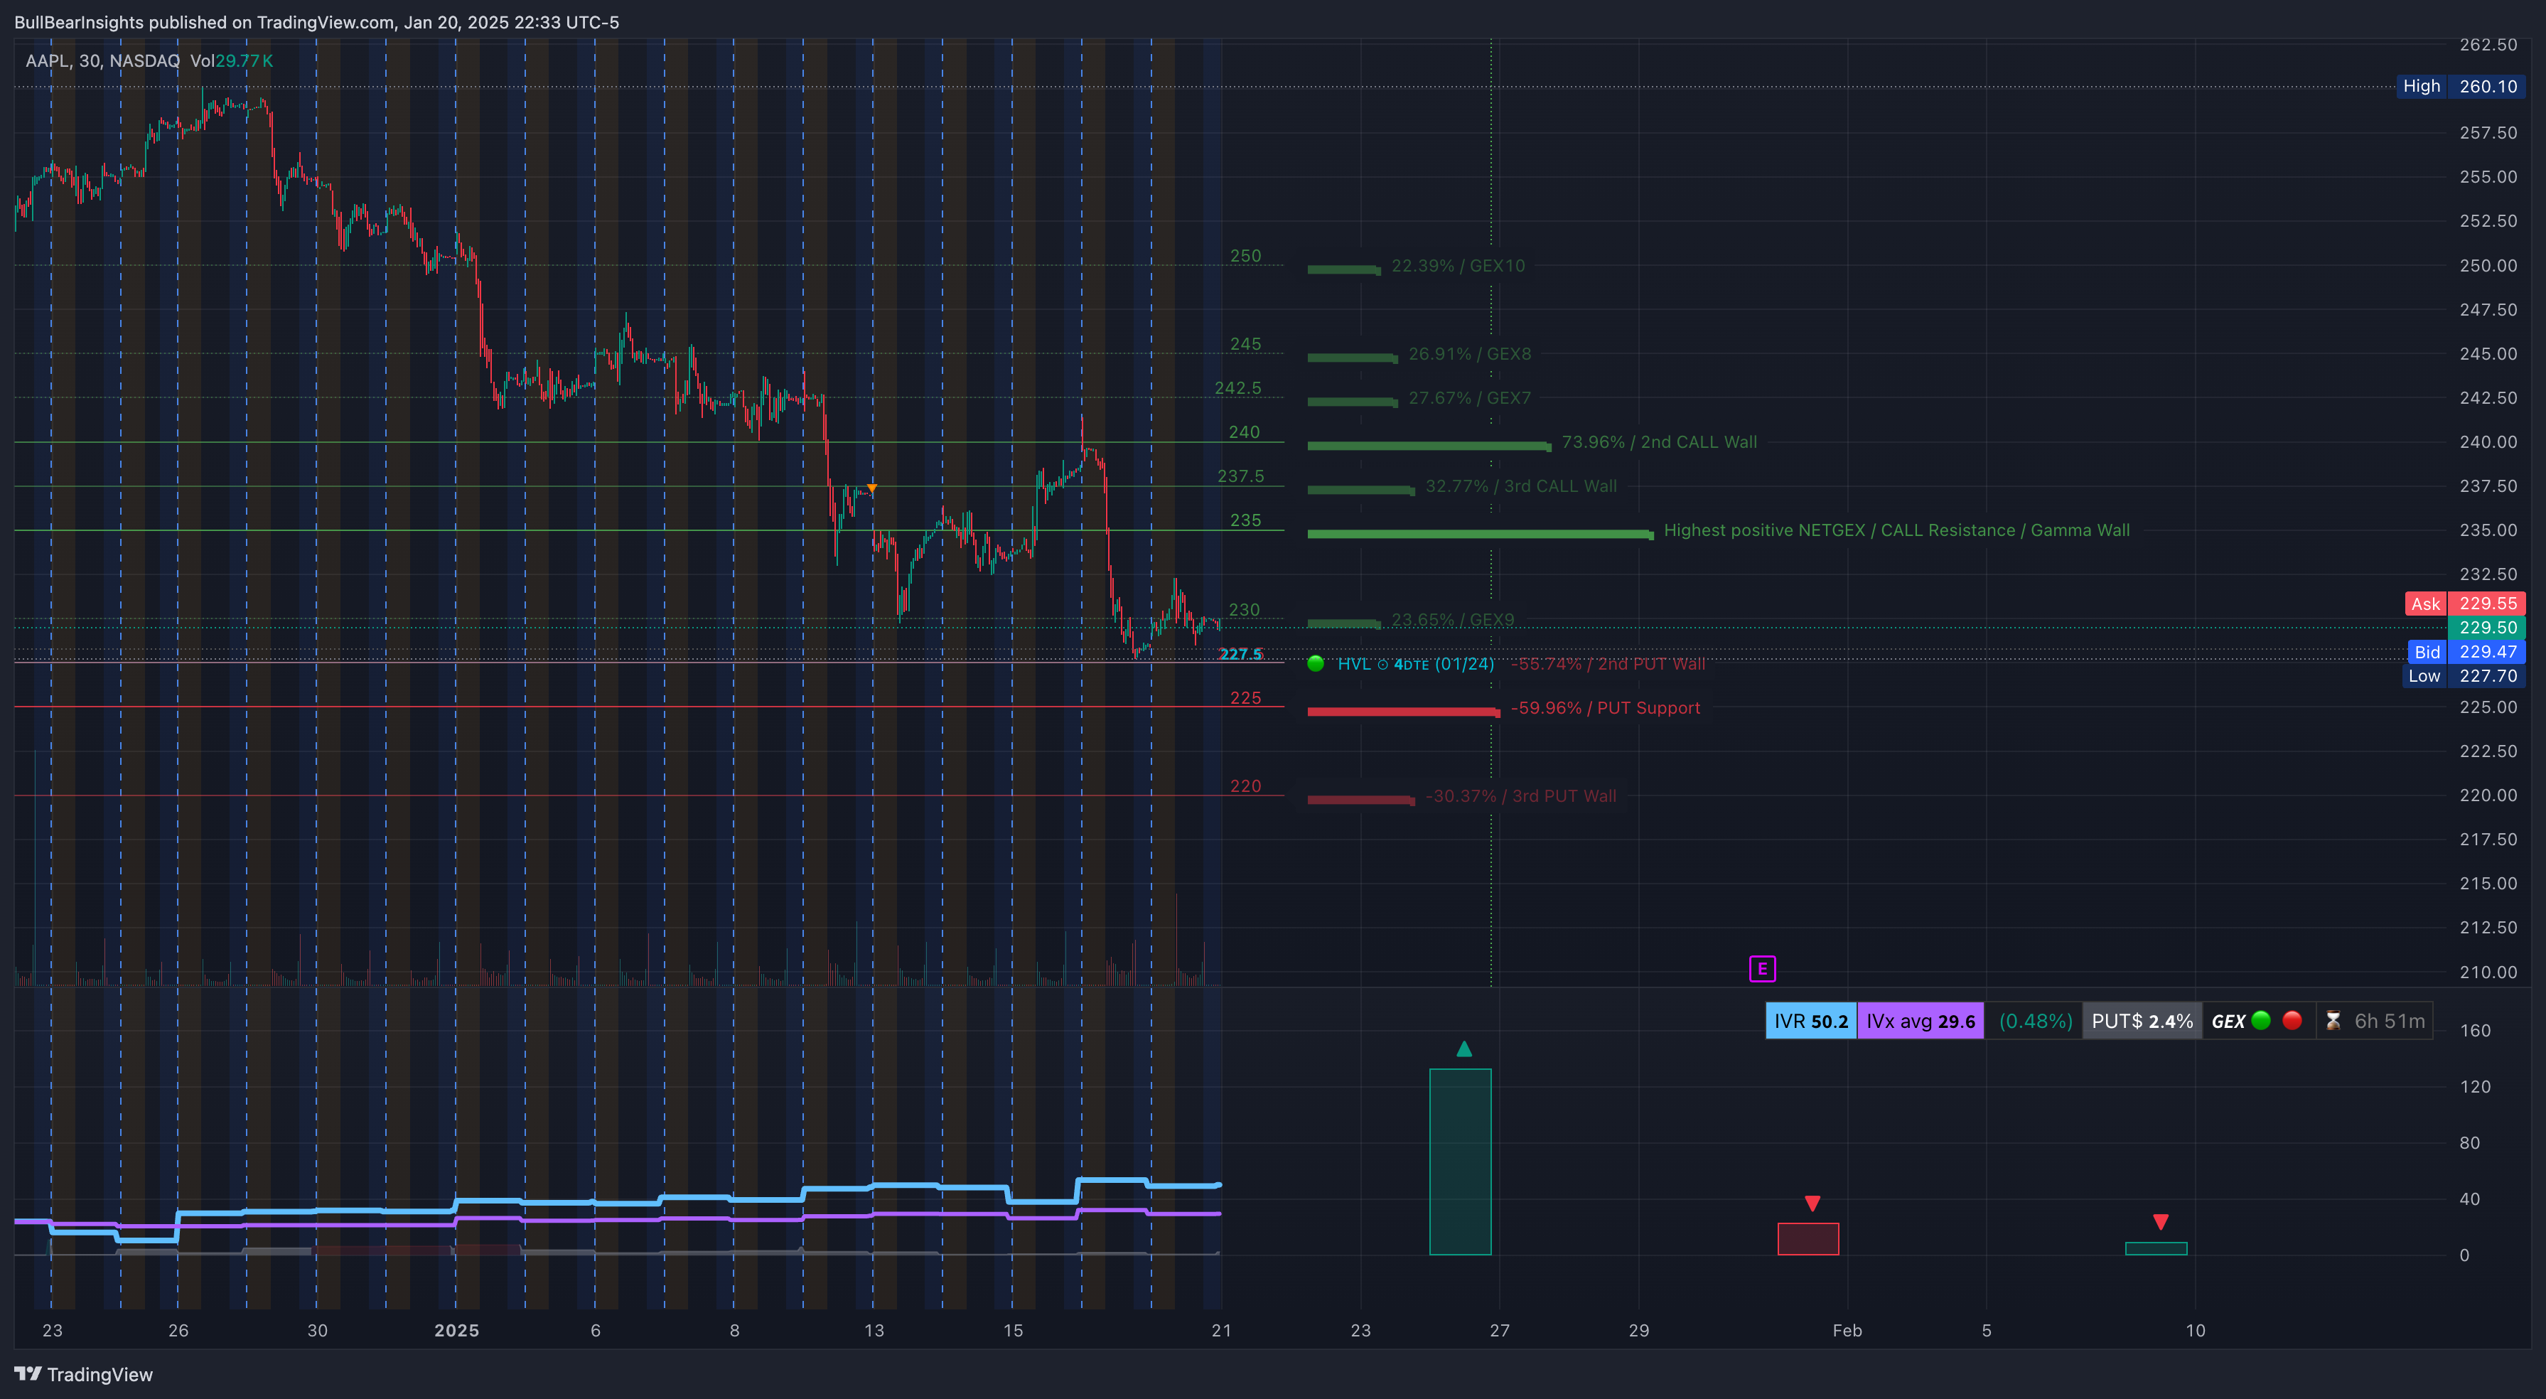Viewport: 2546px width, 1399px height.
Task: Click the blue 227.5 level label
Action: [1240, 655]
